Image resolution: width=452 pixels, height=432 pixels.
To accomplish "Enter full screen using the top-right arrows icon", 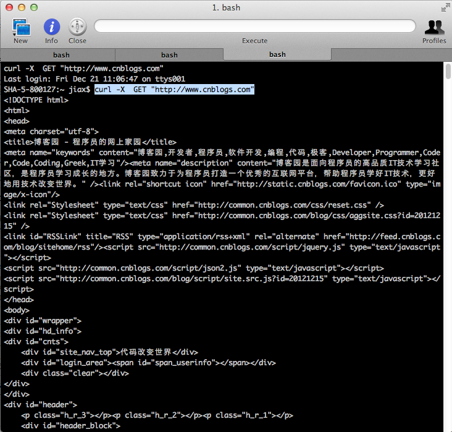I will 445,7.
